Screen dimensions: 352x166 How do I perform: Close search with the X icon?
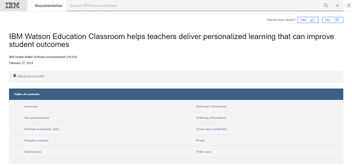point(337,5)
